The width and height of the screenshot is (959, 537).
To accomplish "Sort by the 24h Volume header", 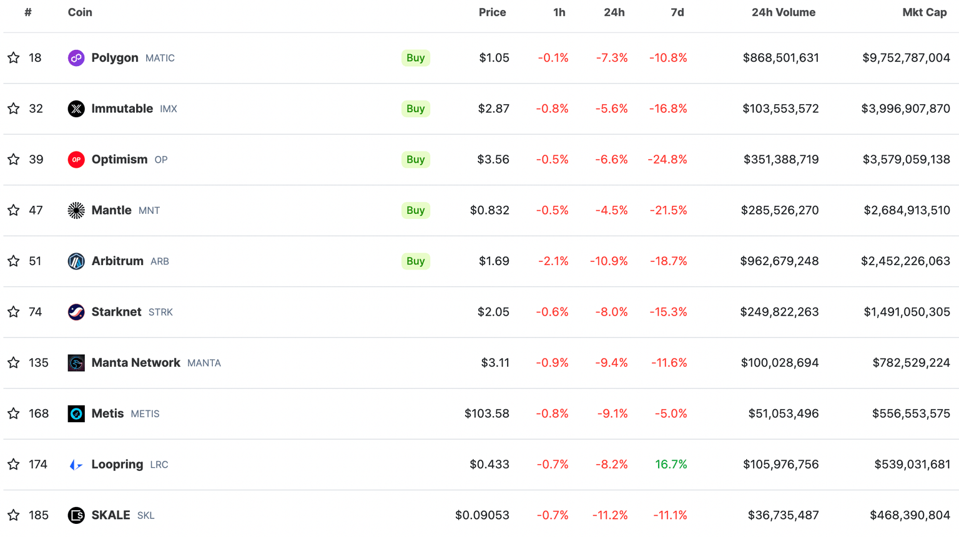I will tap(783, 12).
